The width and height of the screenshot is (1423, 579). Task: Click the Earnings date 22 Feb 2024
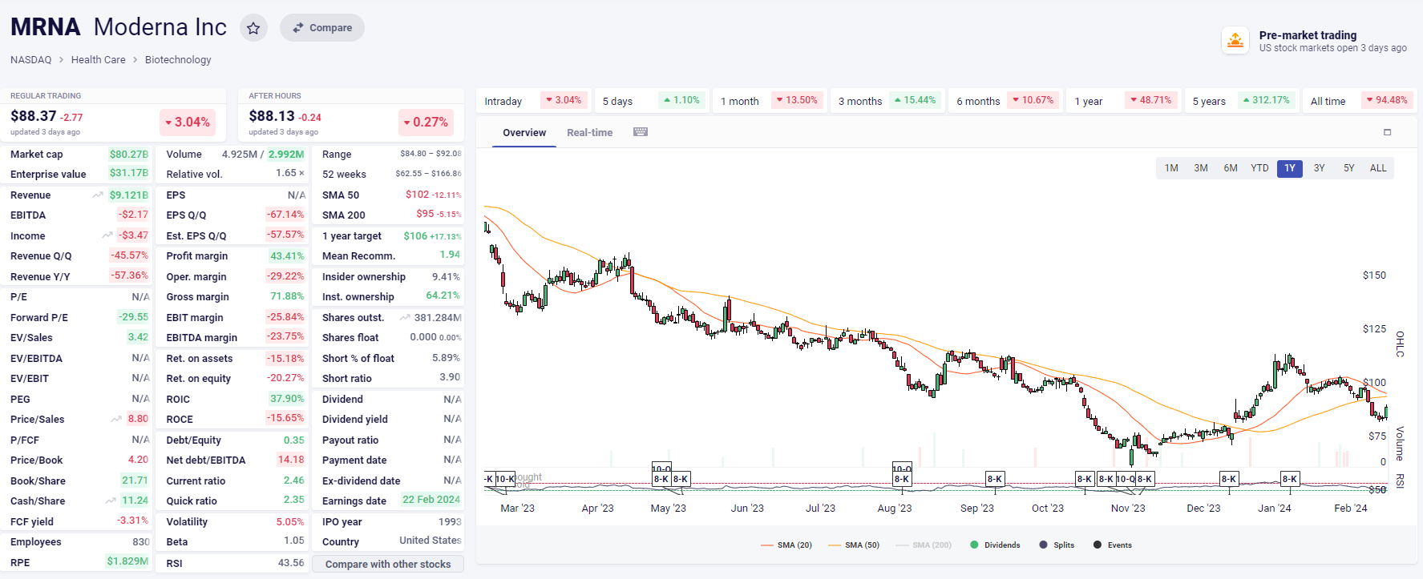[431, 500]
